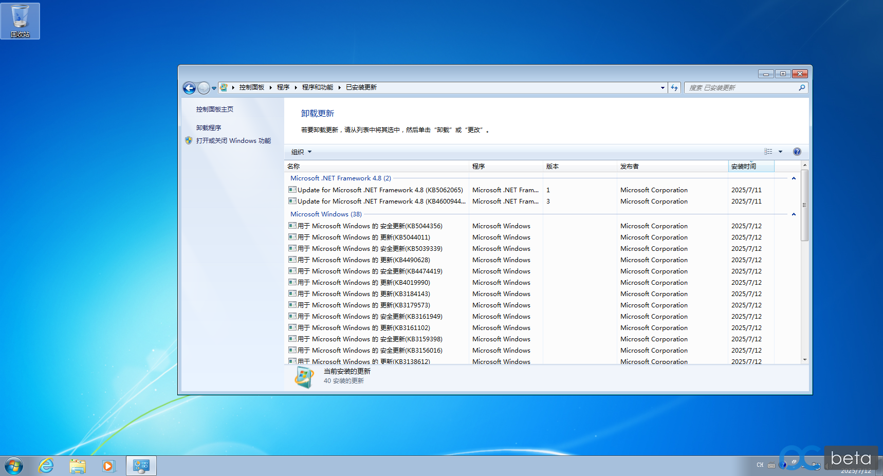
Task: Launch Internet Explorer from the taskbar
Action: pyautogui.click(x=46, y=466)
